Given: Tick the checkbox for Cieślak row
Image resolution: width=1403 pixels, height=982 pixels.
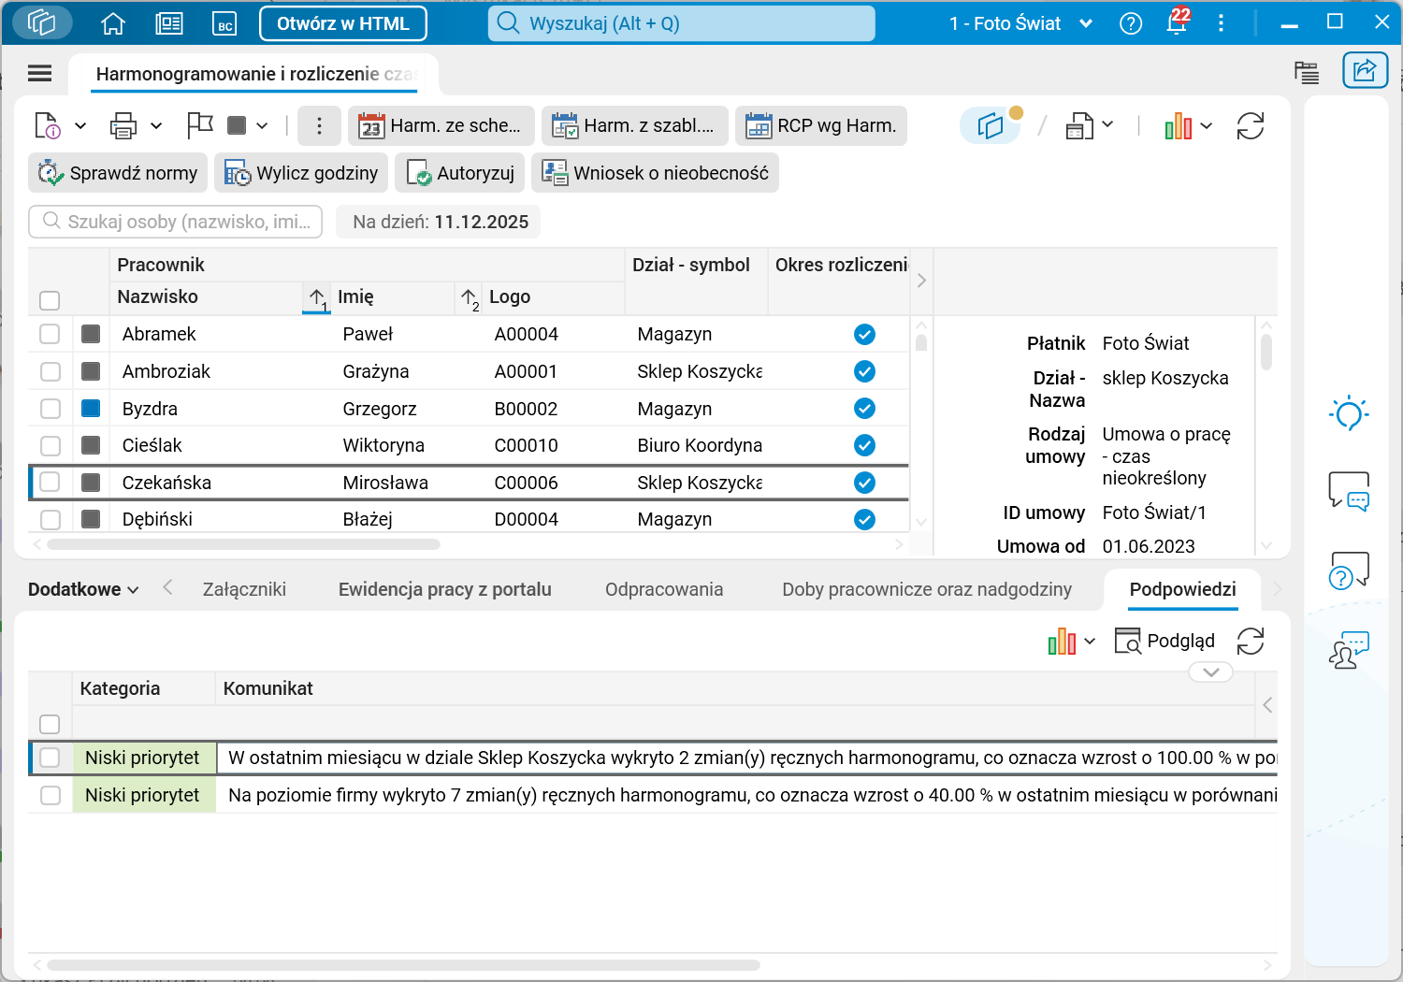Looking at the screenshot, I should tap(51, 445).
